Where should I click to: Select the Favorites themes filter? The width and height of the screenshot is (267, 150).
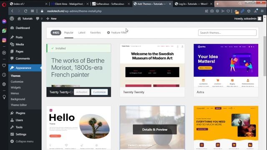[96, 32]
